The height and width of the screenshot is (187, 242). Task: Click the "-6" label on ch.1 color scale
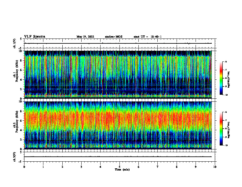pyautogui.click(x=226, y=61)
